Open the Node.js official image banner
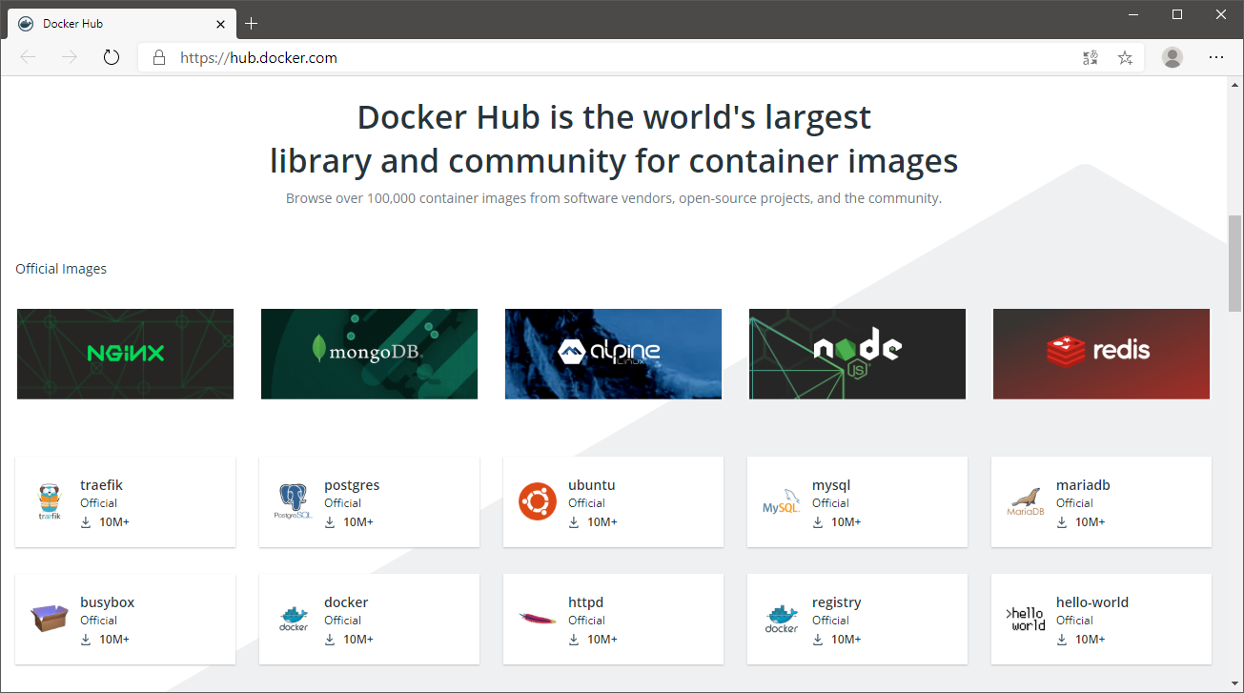 click(x=857, y=354)
